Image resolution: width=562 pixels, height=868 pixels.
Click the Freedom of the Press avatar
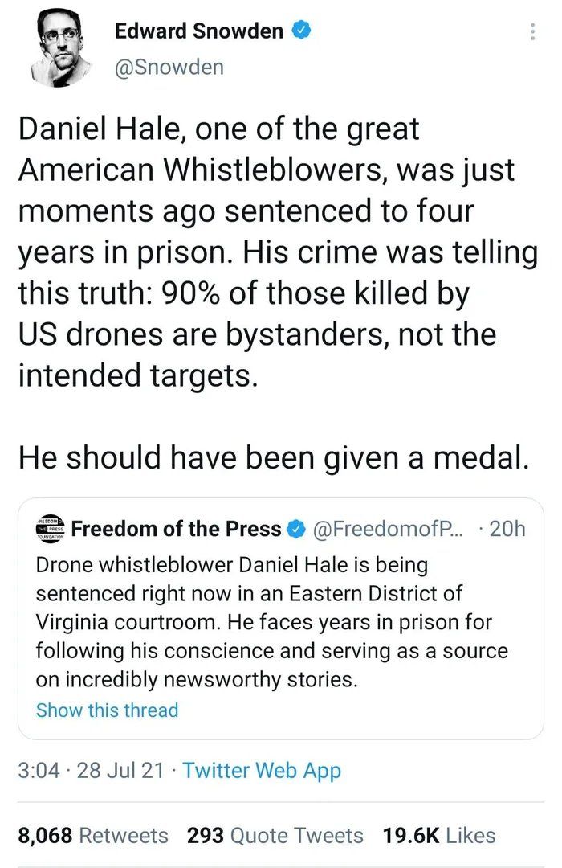(51, 529)
